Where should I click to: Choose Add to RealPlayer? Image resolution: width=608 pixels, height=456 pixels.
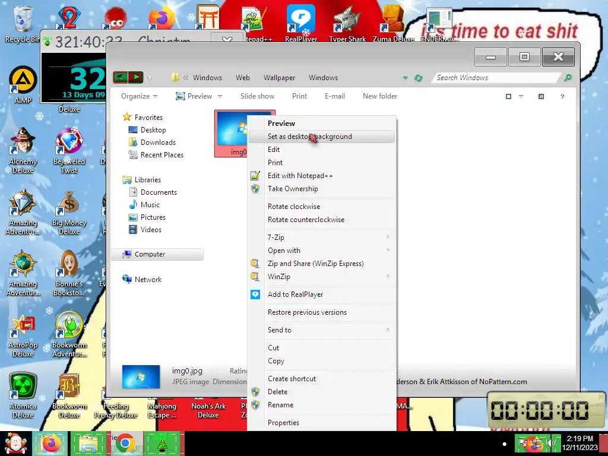coord(321,294)
